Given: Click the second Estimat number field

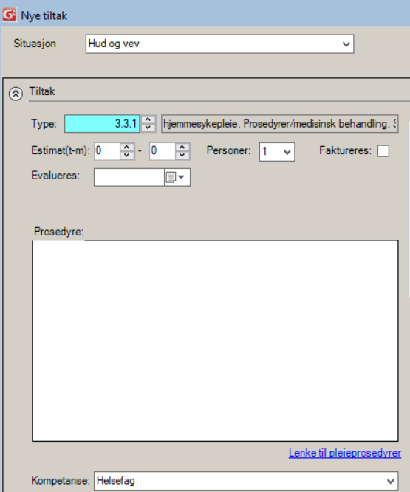Looking at the screenshot, I should point(163,151).
